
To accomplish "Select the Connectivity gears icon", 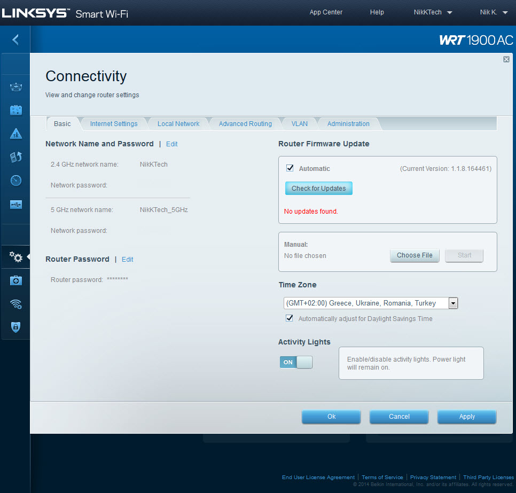I will [x=16, y=257].
